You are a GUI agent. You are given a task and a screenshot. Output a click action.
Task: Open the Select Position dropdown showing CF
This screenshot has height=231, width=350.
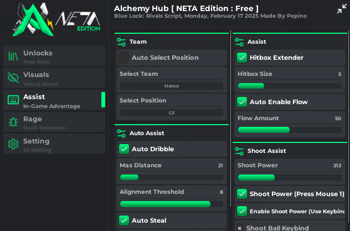coord(172,112)
